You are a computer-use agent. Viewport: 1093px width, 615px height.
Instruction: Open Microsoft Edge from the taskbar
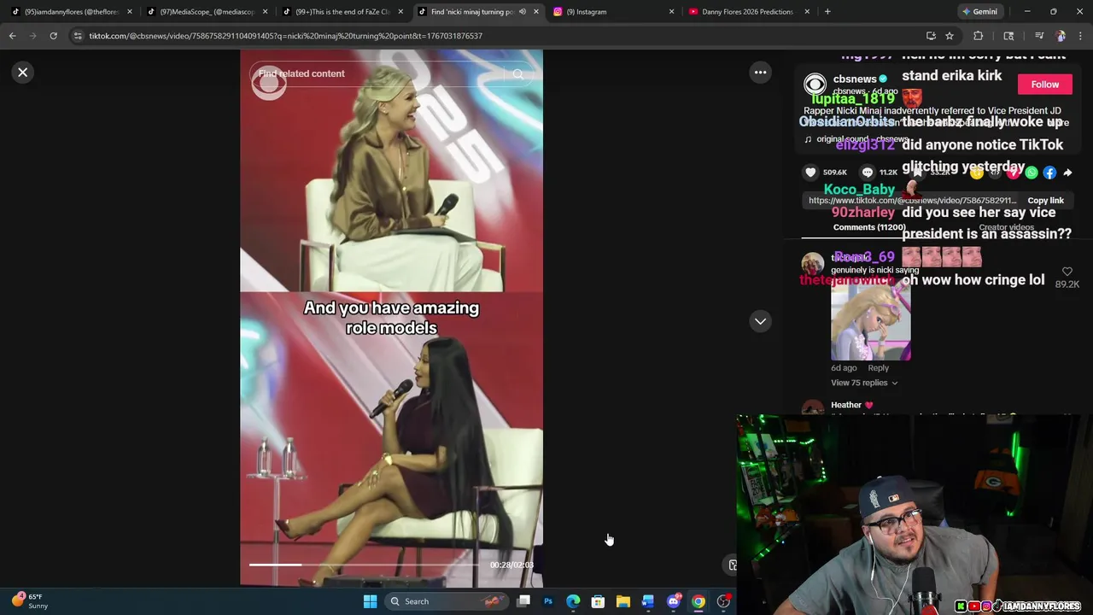(x=573, y=601)
